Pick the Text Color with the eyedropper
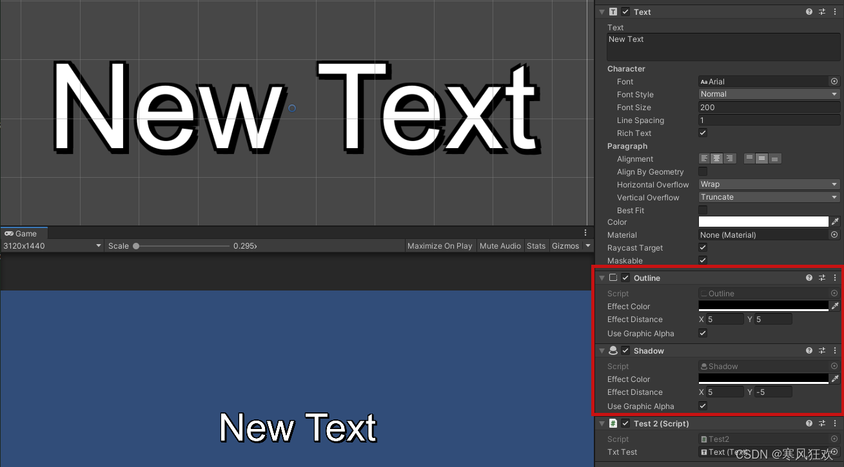 [835, 222]
